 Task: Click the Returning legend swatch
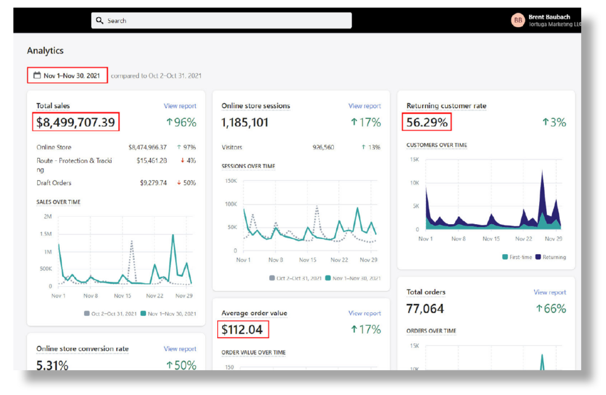click(x=538, y=257)
